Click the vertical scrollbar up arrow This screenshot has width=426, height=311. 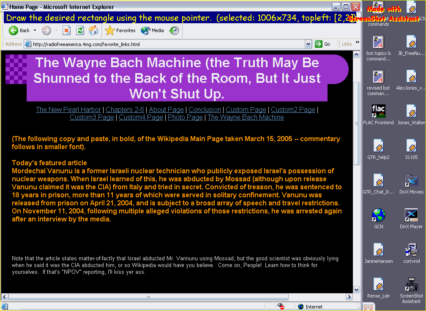(x=356, y=55)
